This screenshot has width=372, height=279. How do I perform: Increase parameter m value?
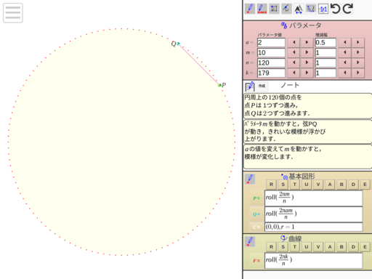[307, 52]
